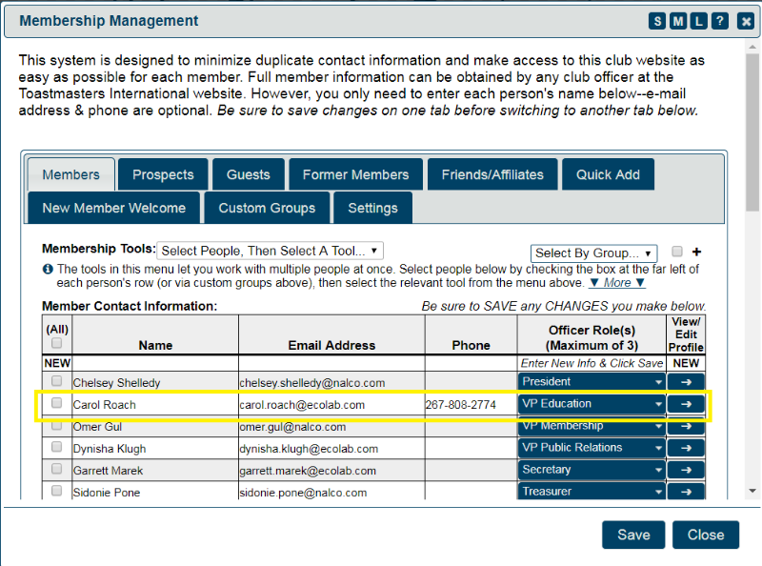
Task: Click the name Omer Gul
Action: pos(98,427)
